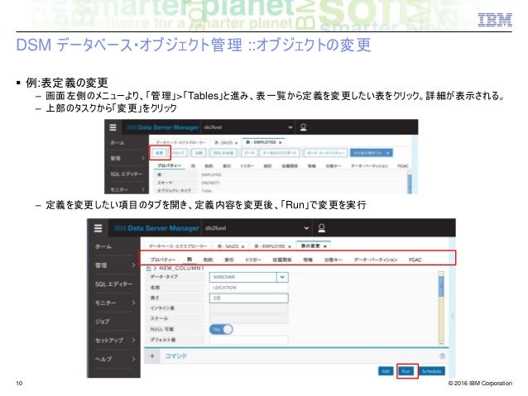528x396 pixels.
Task: Open データベース・エクスプローラー tab in 表の変更 screenshot
Action: click(178, 246)
